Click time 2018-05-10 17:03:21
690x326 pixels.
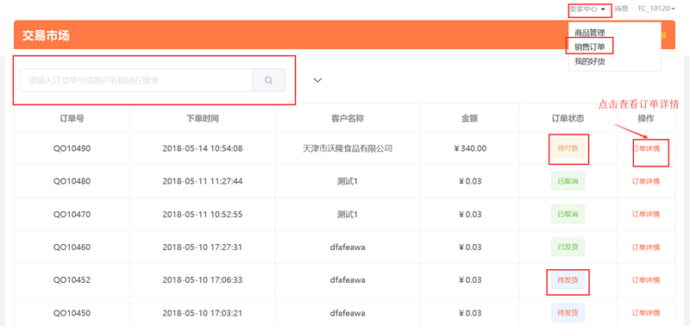click(203, 313)
